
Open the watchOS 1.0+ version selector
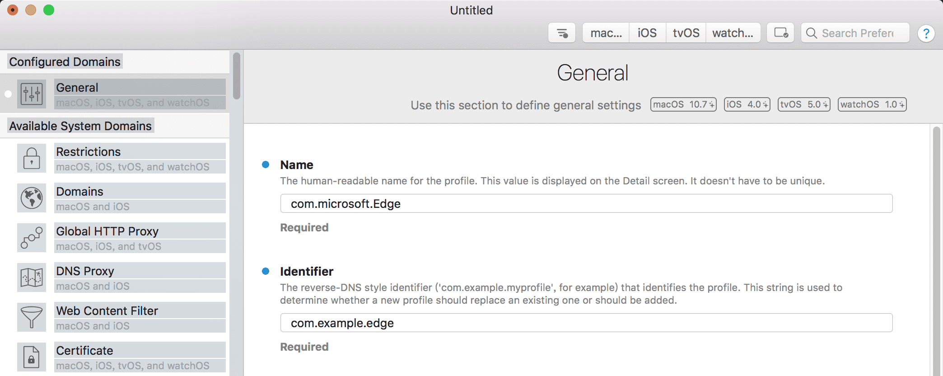[x=872, y=104]
